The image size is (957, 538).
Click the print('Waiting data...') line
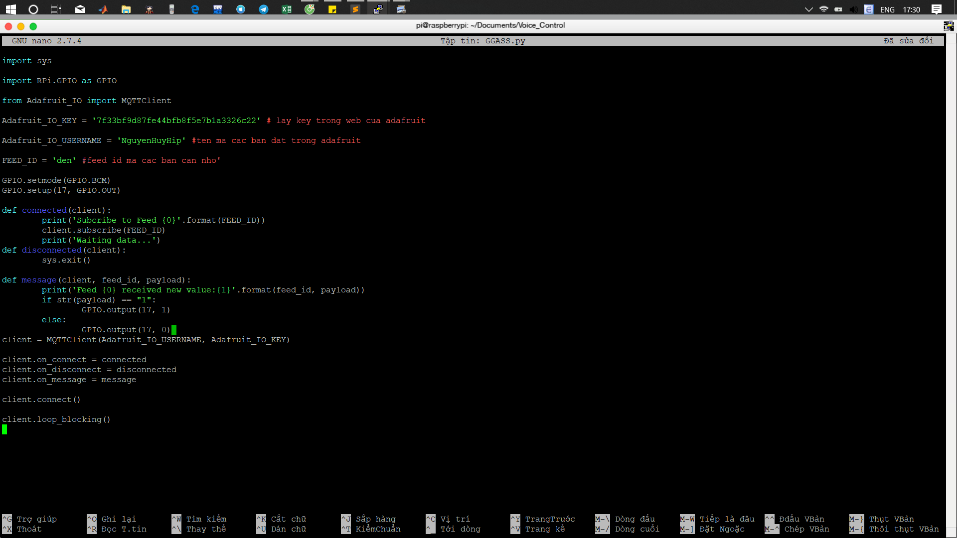coord(101,240)
